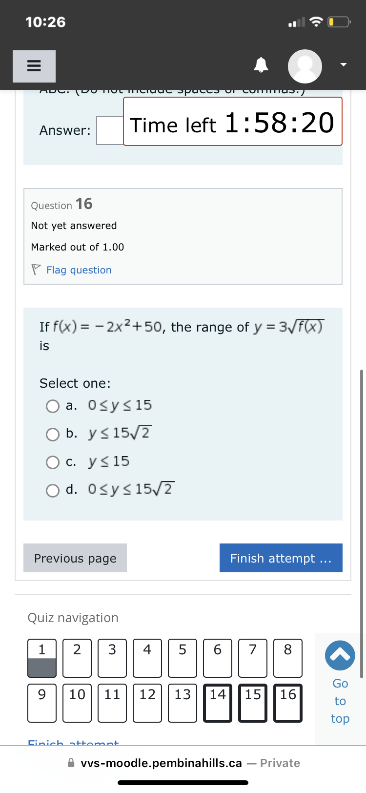This screenshot has height=793, width=366.
Task: Tap the Wi-Fi status icon
Action: coord(315,21)
